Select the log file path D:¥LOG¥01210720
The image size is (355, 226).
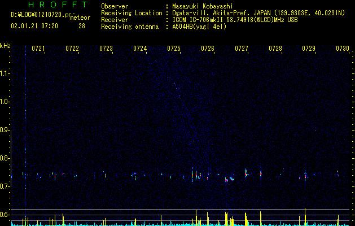pos(40,15)
